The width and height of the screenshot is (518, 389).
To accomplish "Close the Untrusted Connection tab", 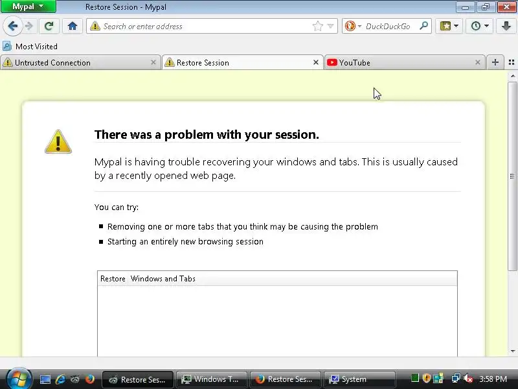I will 153,62.
